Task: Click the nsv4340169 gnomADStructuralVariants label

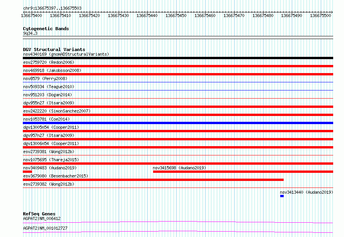Action: (66, 54)
